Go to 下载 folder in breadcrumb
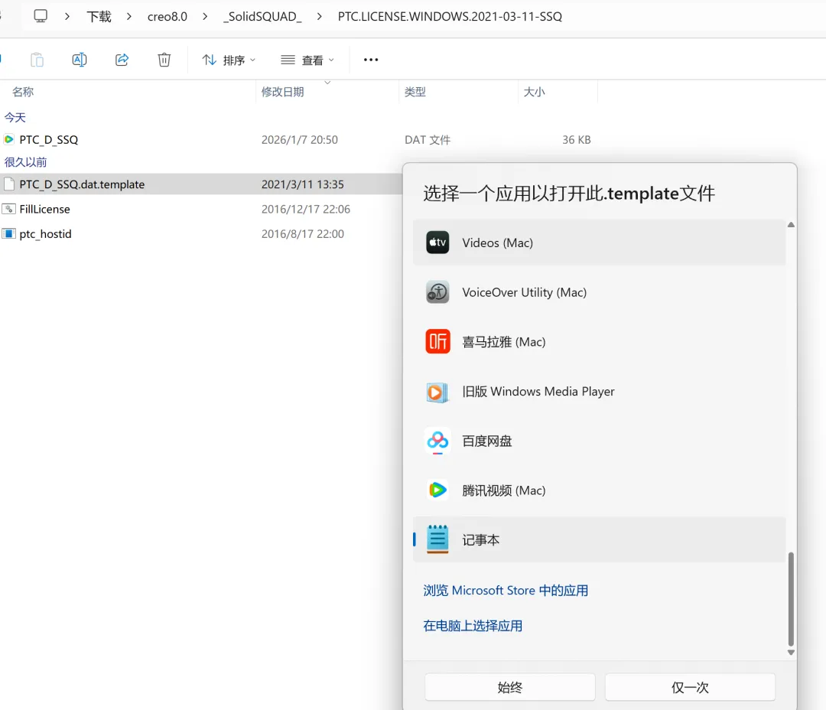The height and width of the screenshot is (710, 826). click(99, 16)
